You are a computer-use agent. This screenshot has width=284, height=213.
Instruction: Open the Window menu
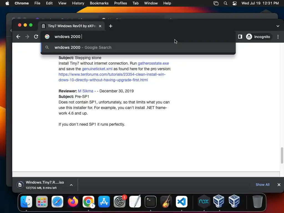tap(151, 3)
